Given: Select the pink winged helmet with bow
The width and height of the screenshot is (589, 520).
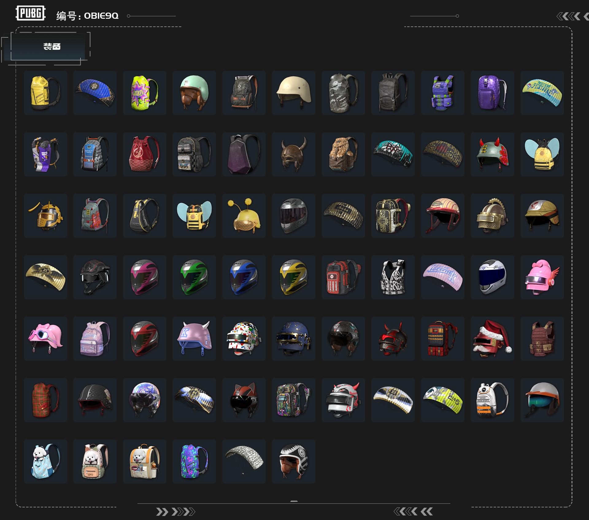Looking at the screenshot, I should tap(542, 277).
